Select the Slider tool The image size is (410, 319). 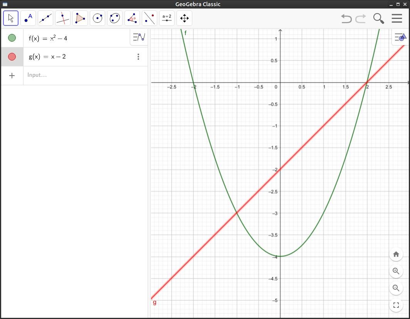167,18
